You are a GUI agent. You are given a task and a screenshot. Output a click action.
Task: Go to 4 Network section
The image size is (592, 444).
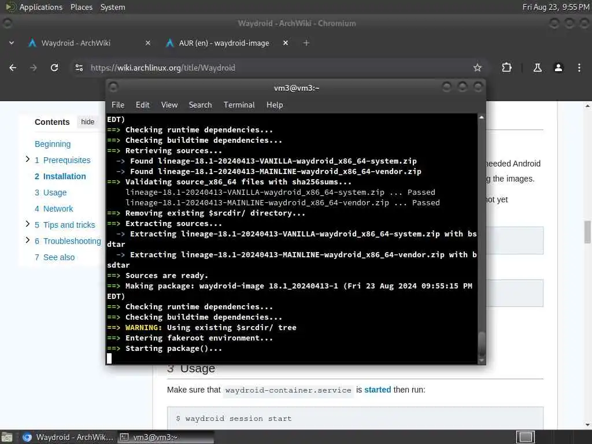click(54, 209)
